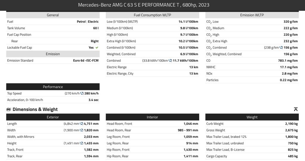Viewport: 305px width, 161px height.
Task: Click the '1,594 mm' Track Rear value
Action: coord(91,156)
